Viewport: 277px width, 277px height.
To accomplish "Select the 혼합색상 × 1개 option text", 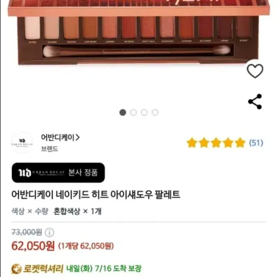I will pyautogui.click(x=77, y=211).
